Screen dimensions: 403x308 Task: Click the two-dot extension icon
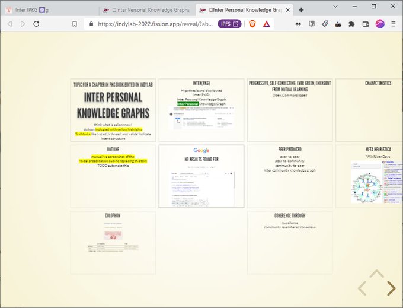[298, 24]
